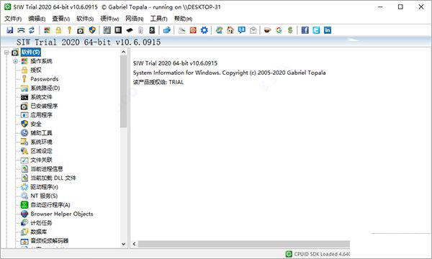
Task: Open the Facebook toolbar icon
Action: 305,30
